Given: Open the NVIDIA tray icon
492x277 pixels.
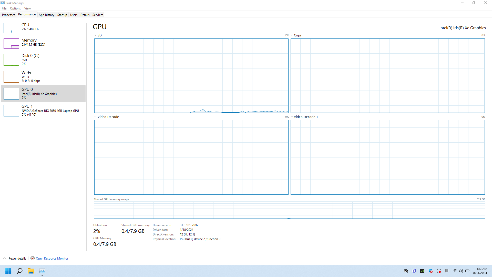Looking at the screenshot, I should (422, 271).
